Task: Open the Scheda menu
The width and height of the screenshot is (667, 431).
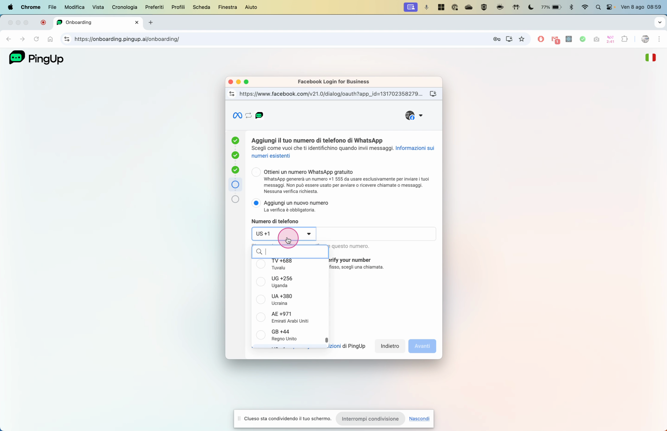Action: pos(201,7)
